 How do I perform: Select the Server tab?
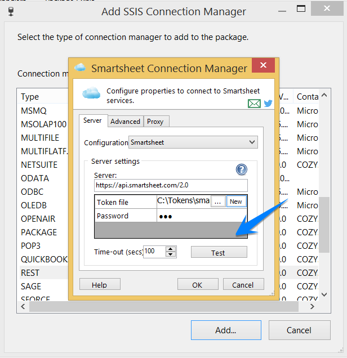click(92, 120)
